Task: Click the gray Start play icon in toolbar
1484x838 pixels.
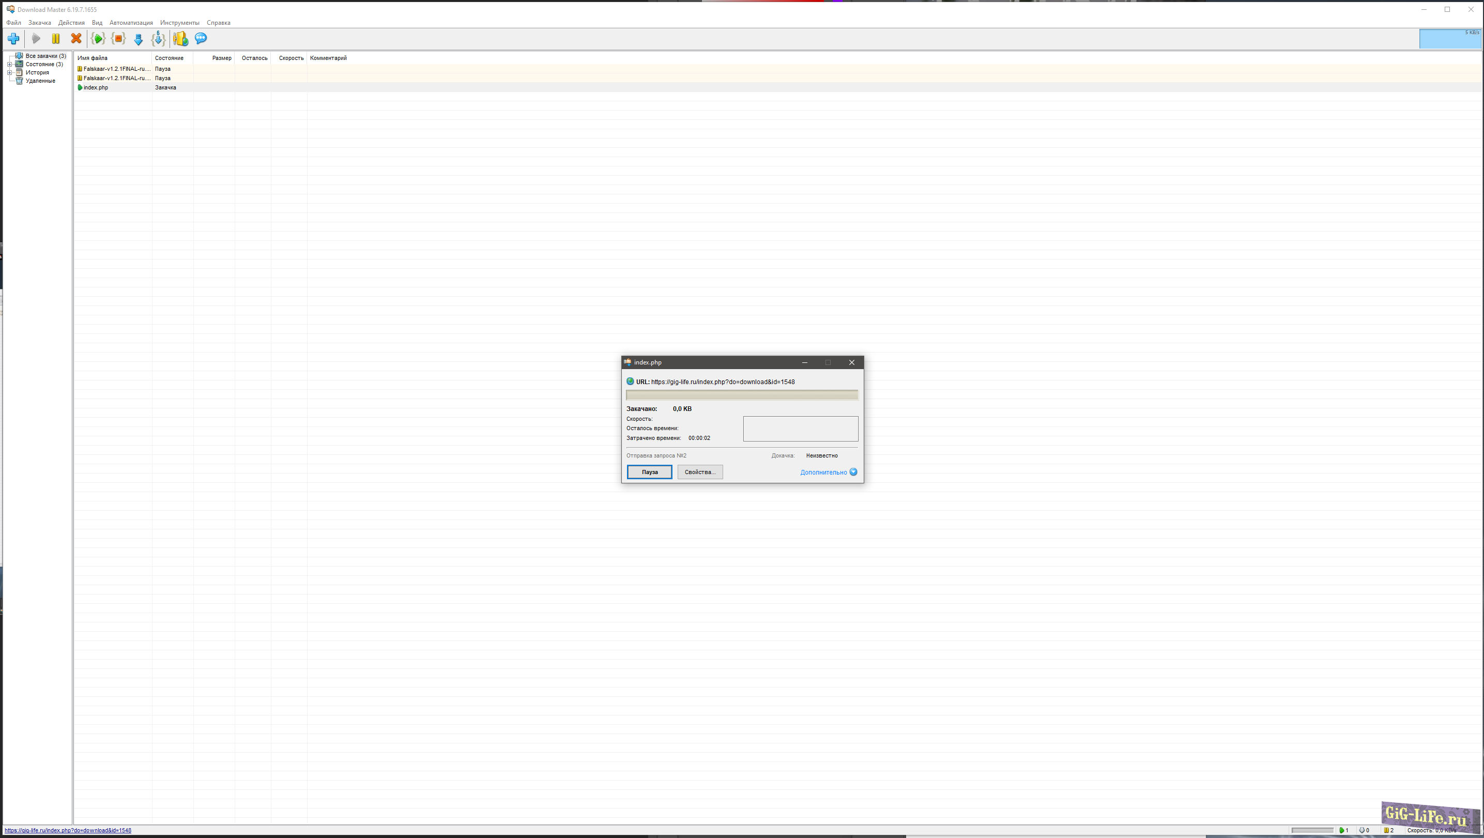Action: [36, 39]
